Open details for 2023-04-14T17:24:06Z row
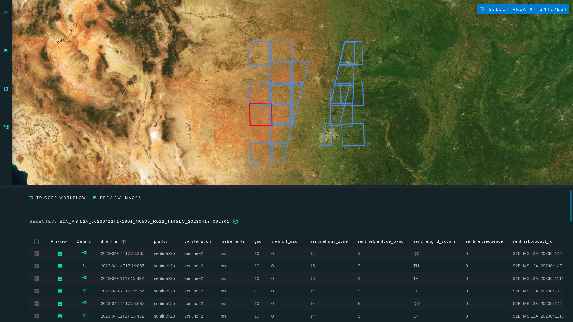 [x=84, y=265]
